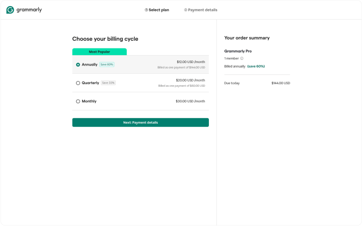
Task: Click the grammarly wordmark text
Action: click(29, 10)
